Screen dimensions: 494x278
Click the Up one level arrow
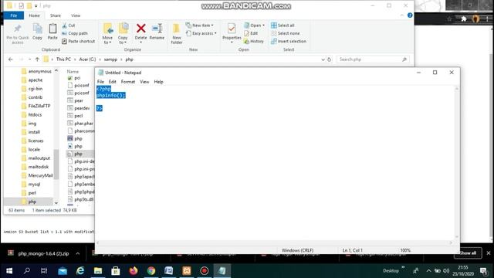(37, 59)
